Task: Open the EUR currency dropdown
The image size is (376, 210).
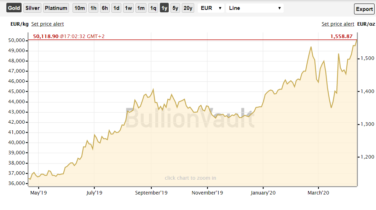Action: 211,8
